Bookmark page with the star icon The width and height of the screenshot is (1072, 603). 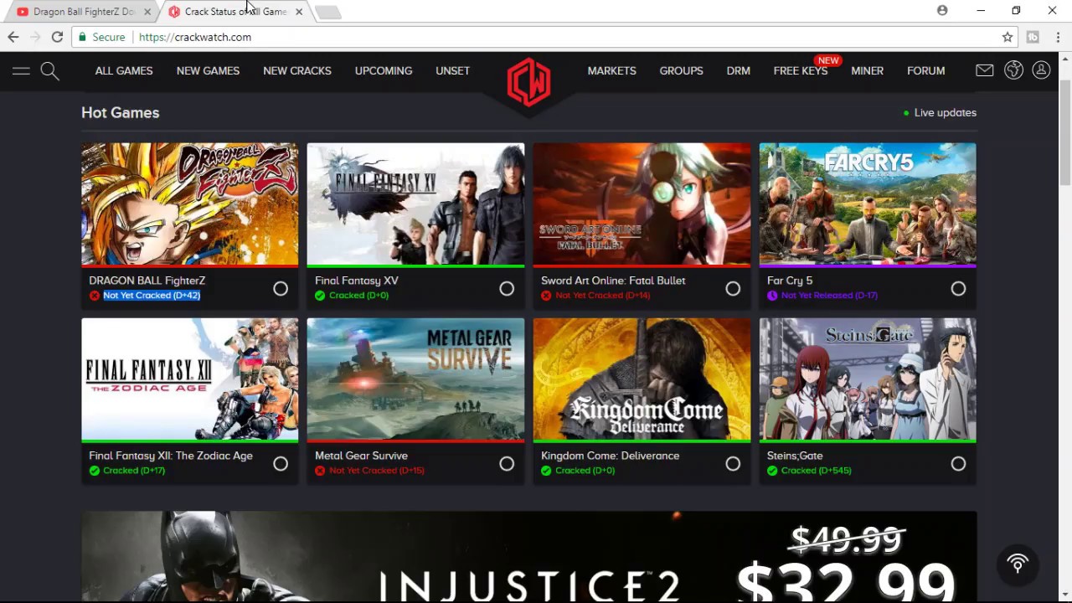point(1008,37)
